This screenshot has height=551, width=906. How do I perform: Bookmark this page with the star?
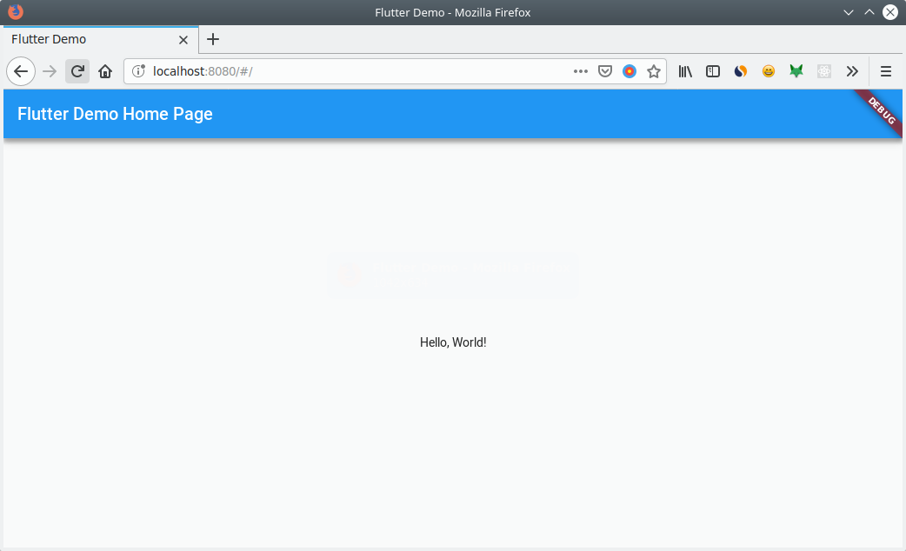pos(654,71)
